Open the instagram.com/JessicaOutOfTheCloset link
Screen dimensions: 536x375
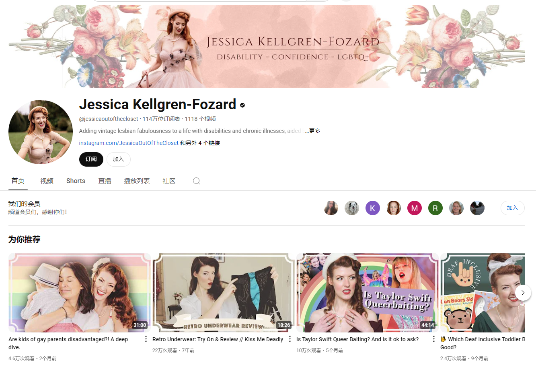point(129,143)
